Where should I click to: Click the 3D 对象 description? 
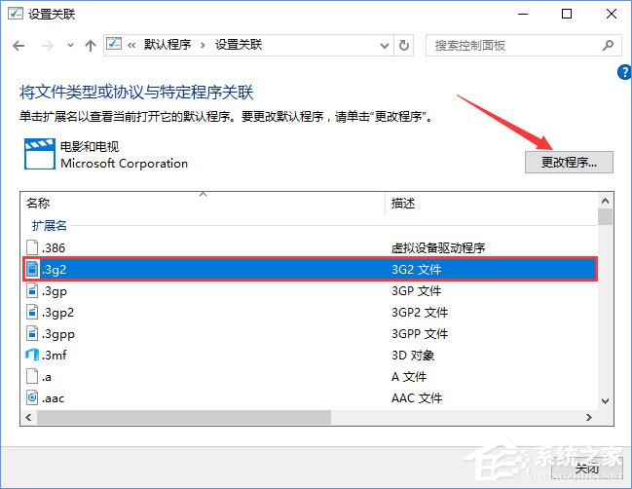tap(413, 356)
